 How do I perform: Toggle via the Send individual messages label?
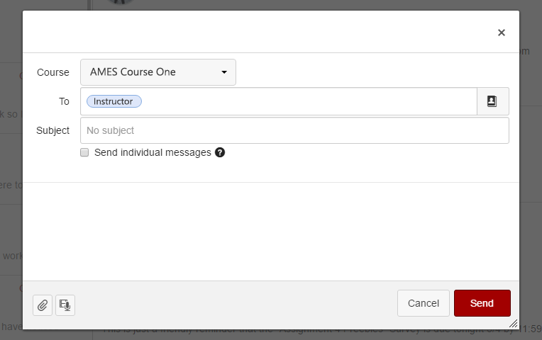pyautogui.click(x=153, y=152)
